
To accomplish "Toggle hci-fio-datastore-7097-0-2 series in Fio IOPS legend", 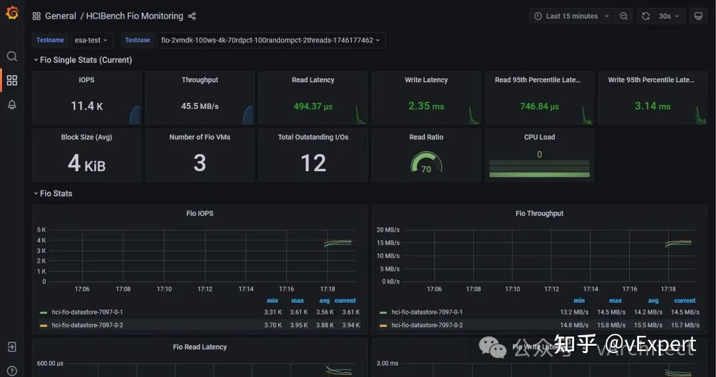I will click(88, 325).
